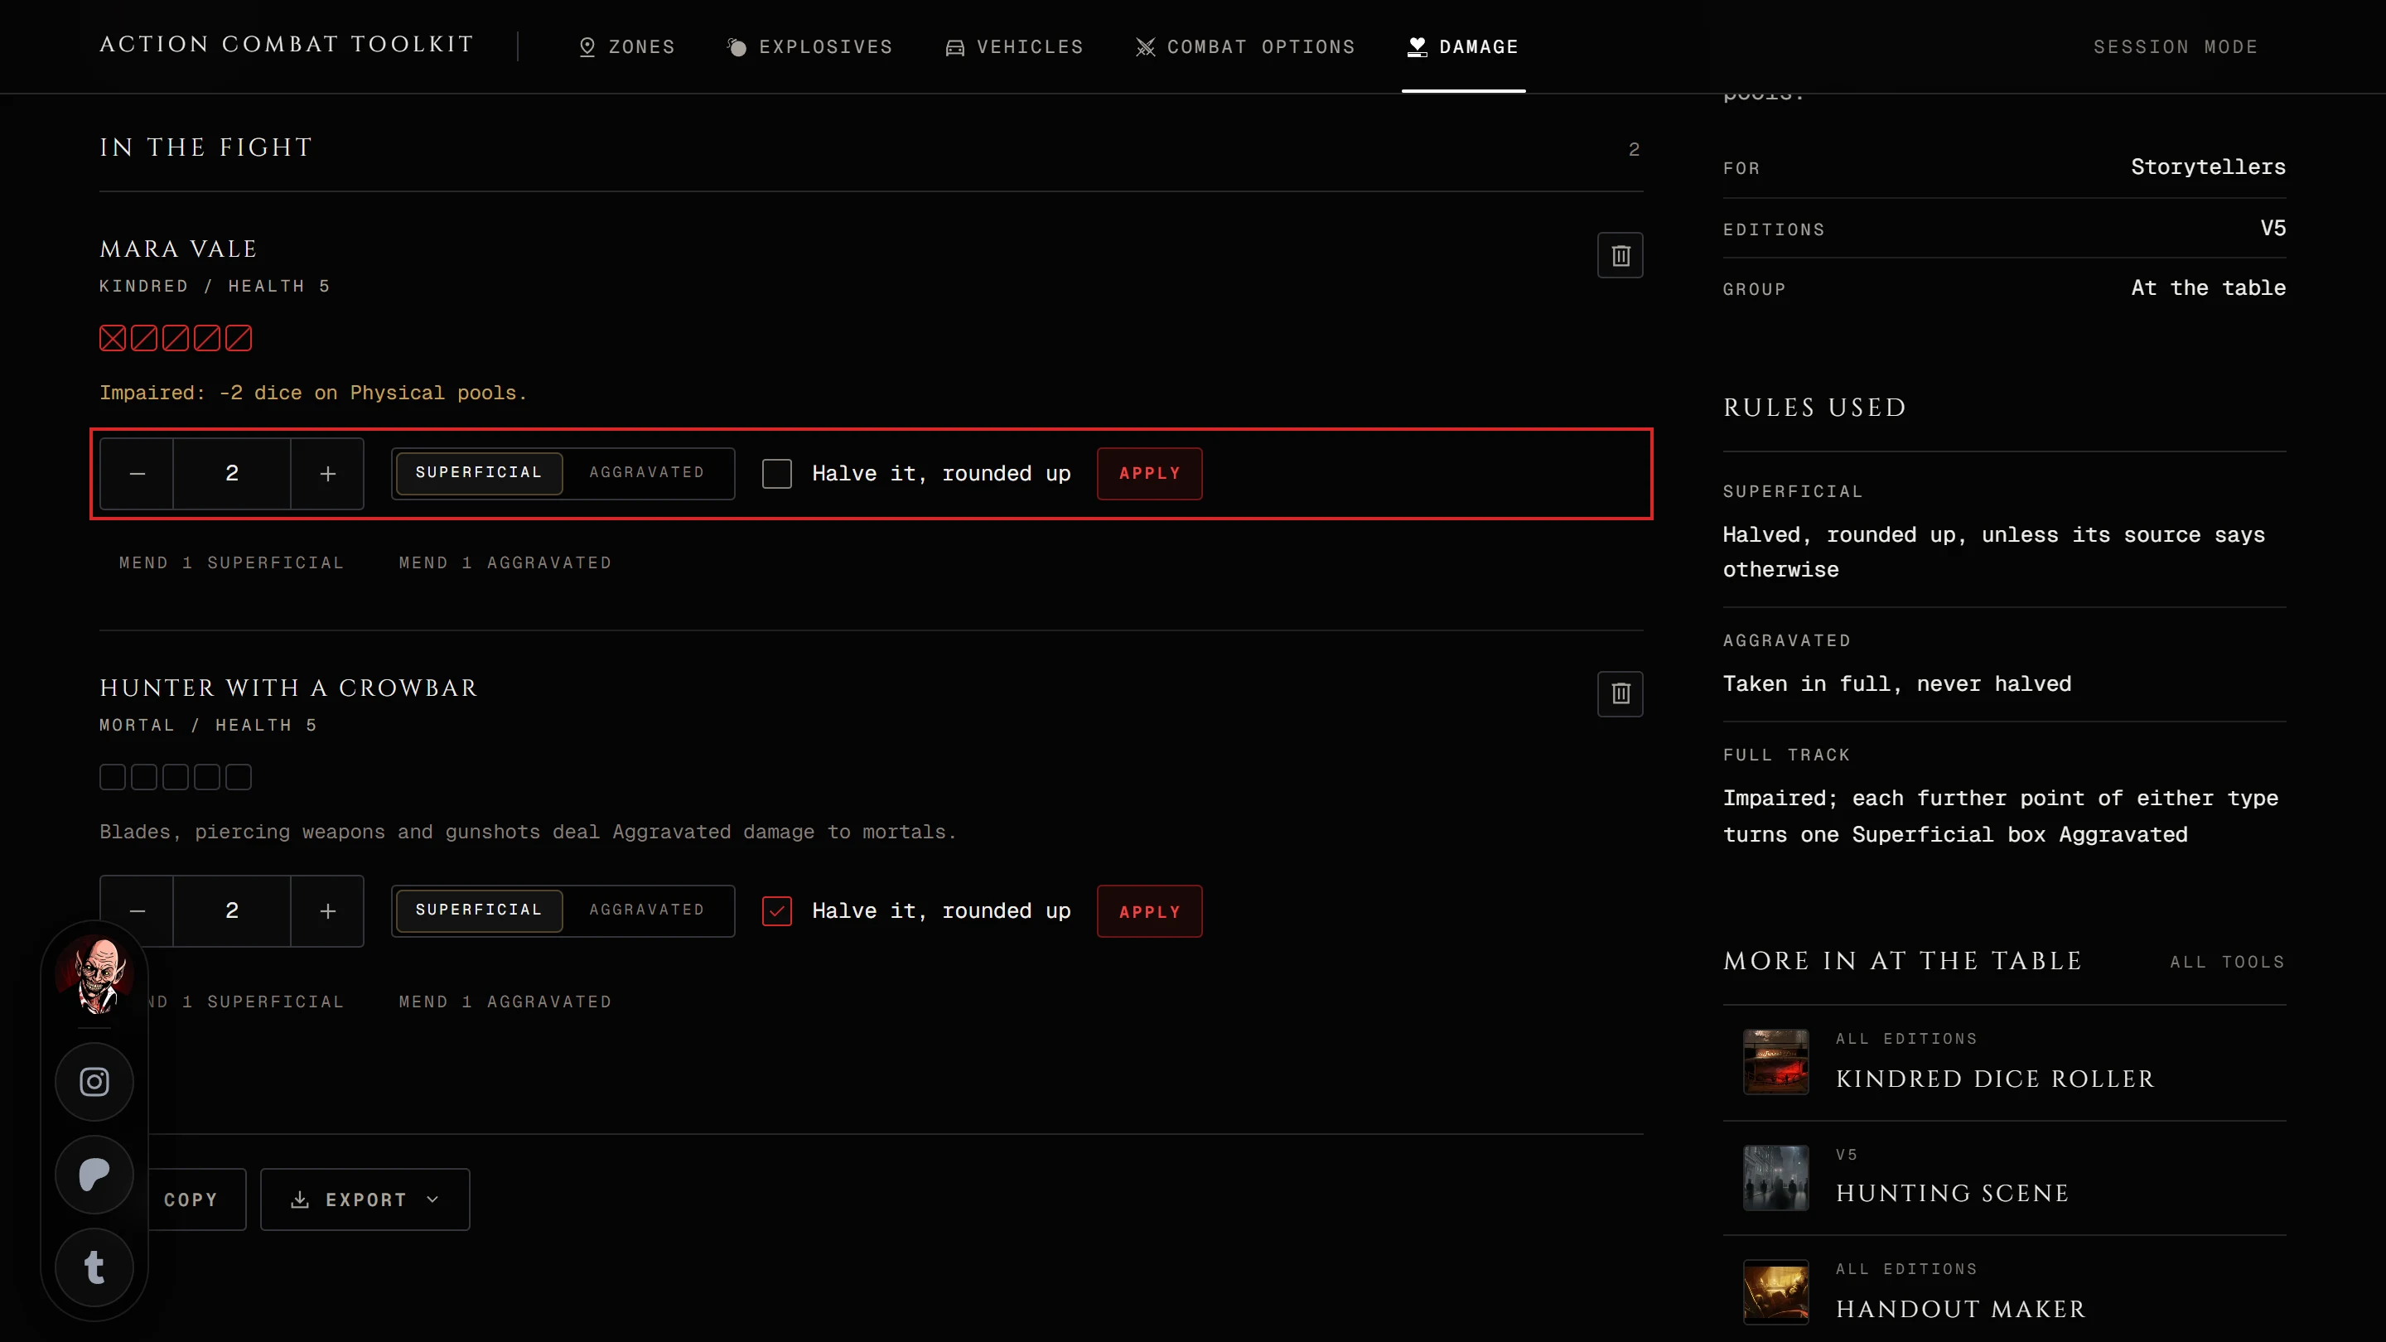Viewport: 2386px width, 1342px height.
Task: Delete Hunter with a Crowbar using trash icon
Action: click(x=1620, y=693)
